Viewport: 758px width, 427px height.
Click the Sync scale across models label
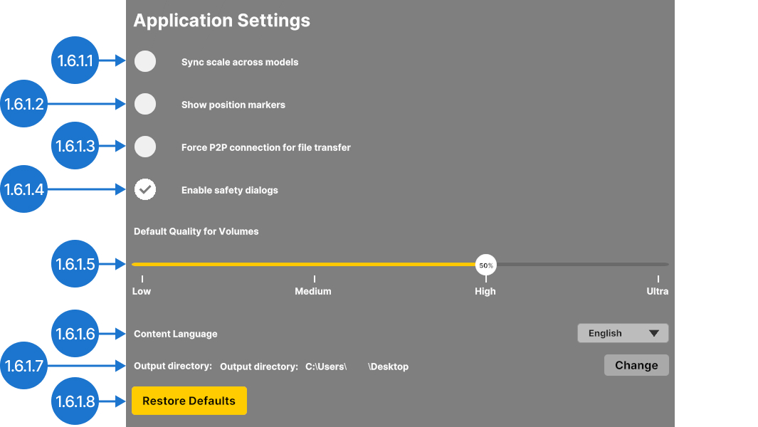240,62
